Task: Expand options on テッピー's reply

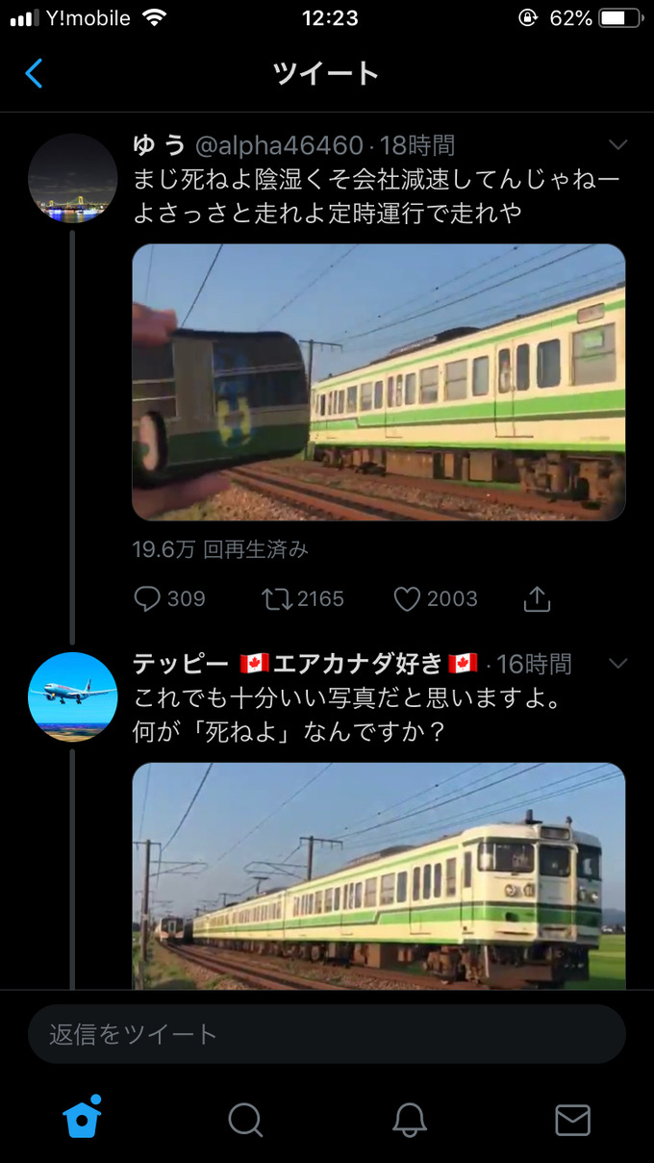Action: (618, 664)
